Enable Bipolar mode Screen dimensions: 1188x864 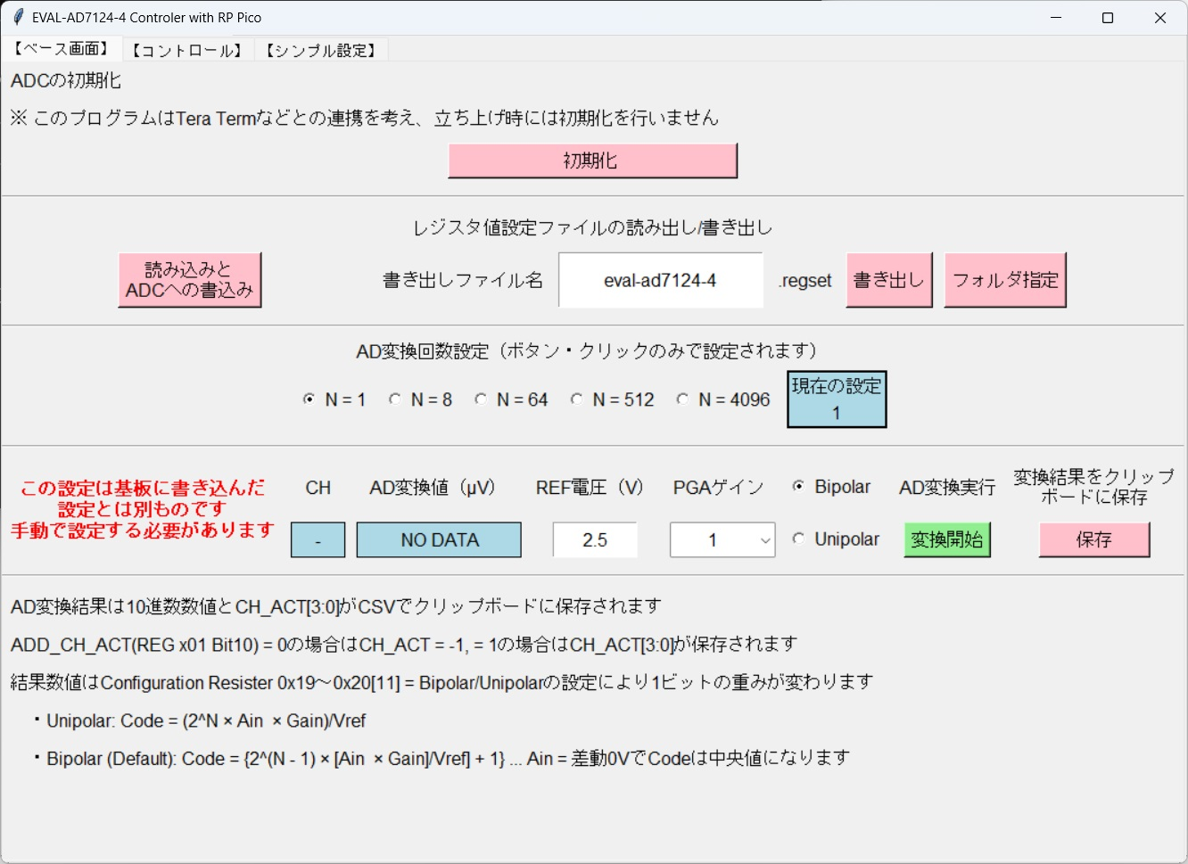(x=798, y=487)
